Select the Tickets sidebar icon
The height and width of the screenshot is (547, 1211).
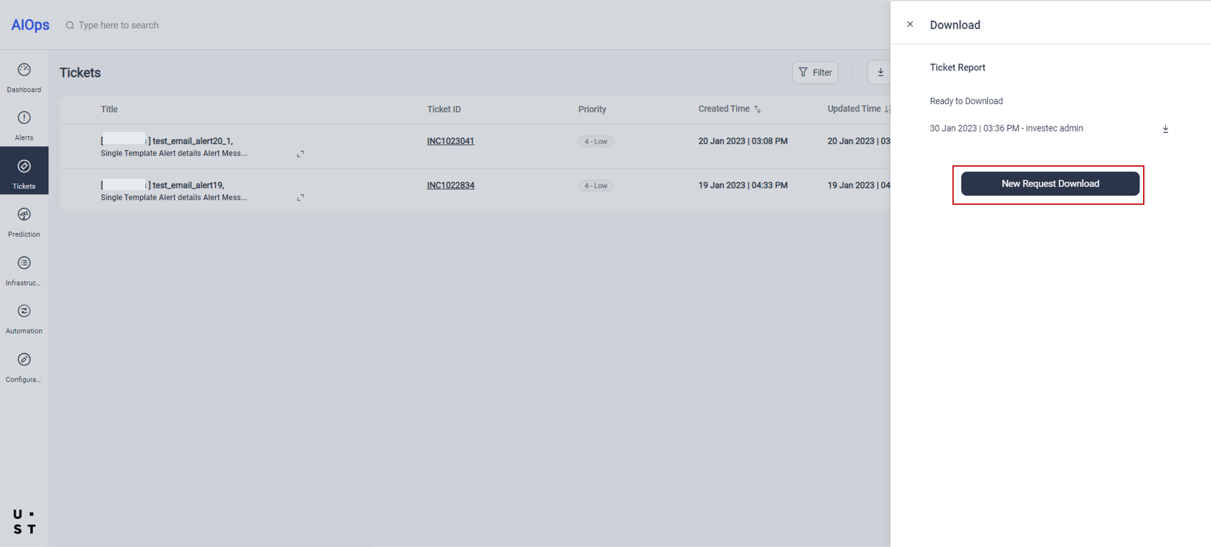24,167
